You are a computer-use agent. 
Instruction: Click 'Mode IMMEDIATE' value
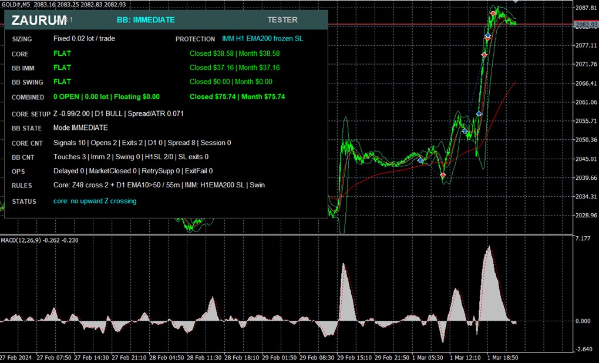80,127
